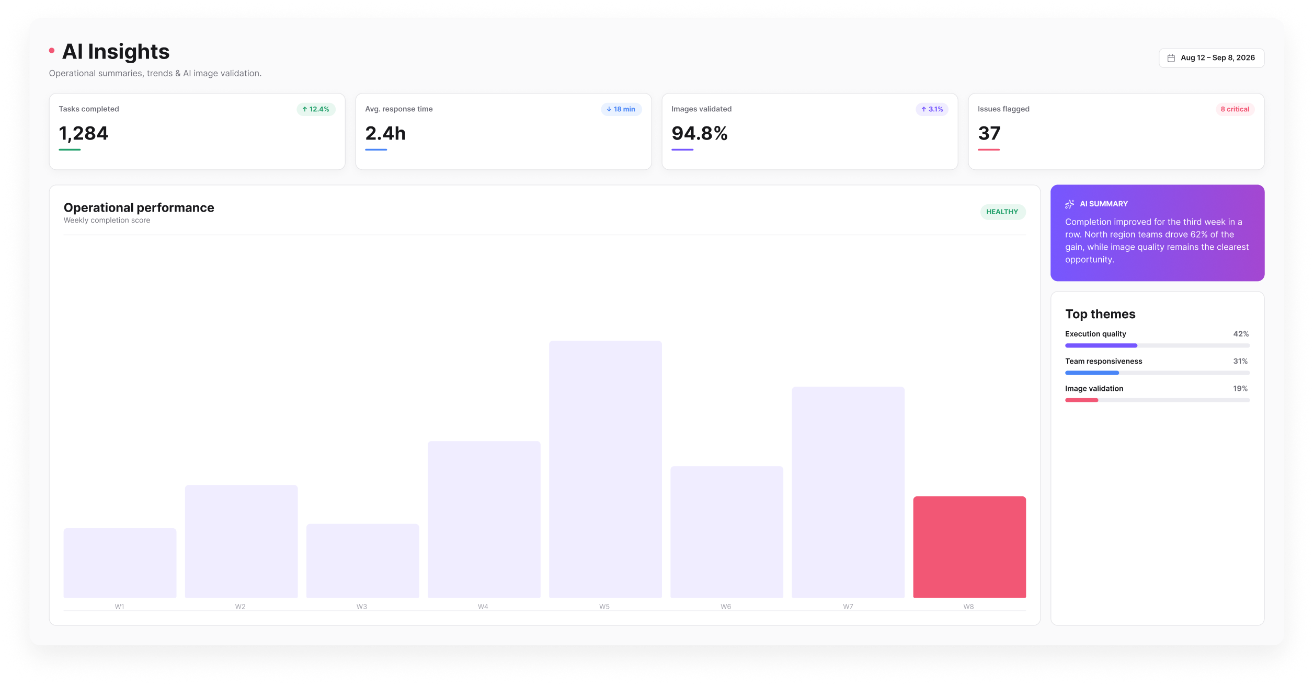Click the Image validation label
1314x686 pixels.
point(1094,389)
